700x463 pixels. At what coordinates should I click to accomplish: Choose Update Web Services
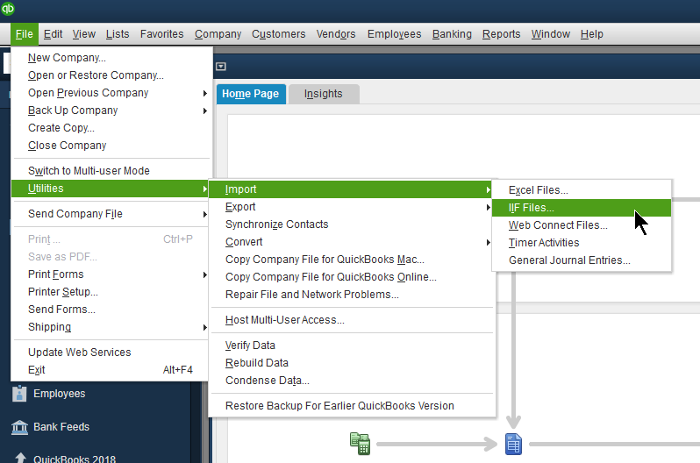coord(111,353)
